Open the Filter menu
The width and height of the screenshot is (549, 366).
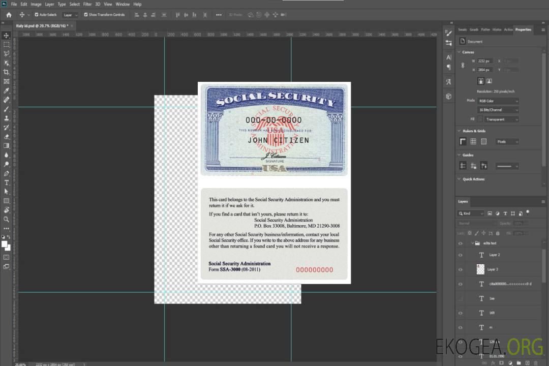[87, 4]
